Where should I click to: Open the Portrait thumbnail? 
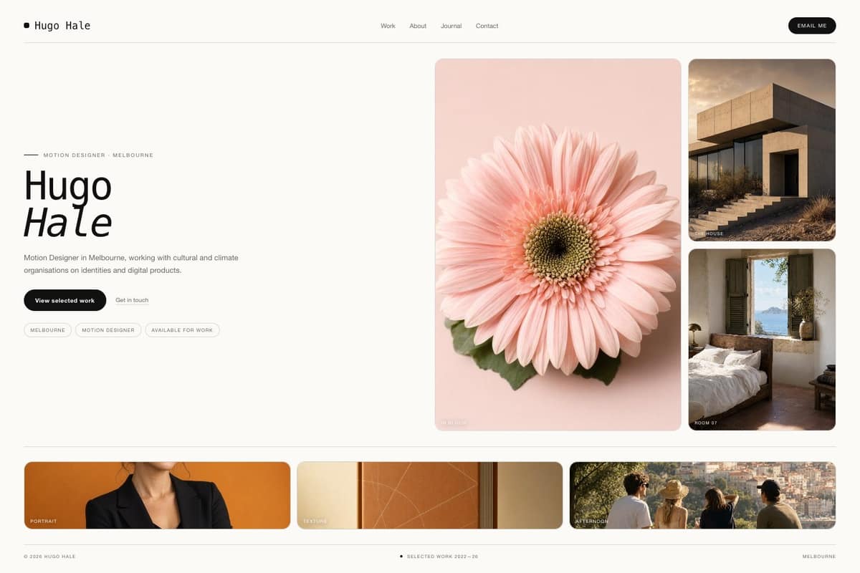click(157, 495)
